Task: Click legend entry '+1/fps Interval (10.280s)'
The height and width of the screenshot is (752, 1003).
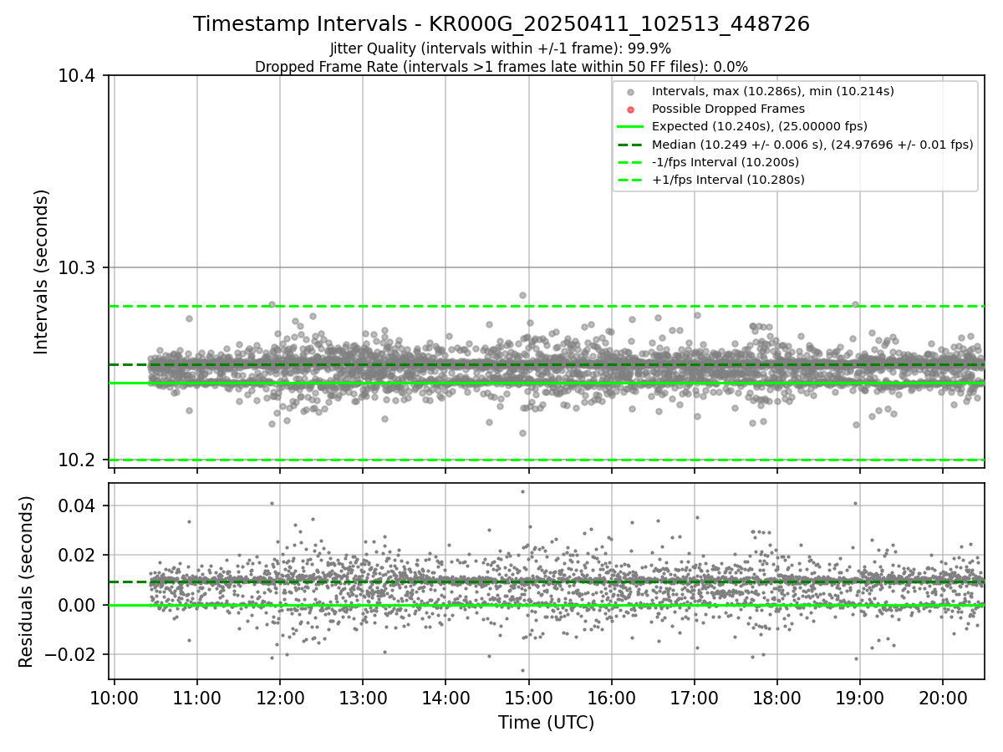Action: point(728,180)
